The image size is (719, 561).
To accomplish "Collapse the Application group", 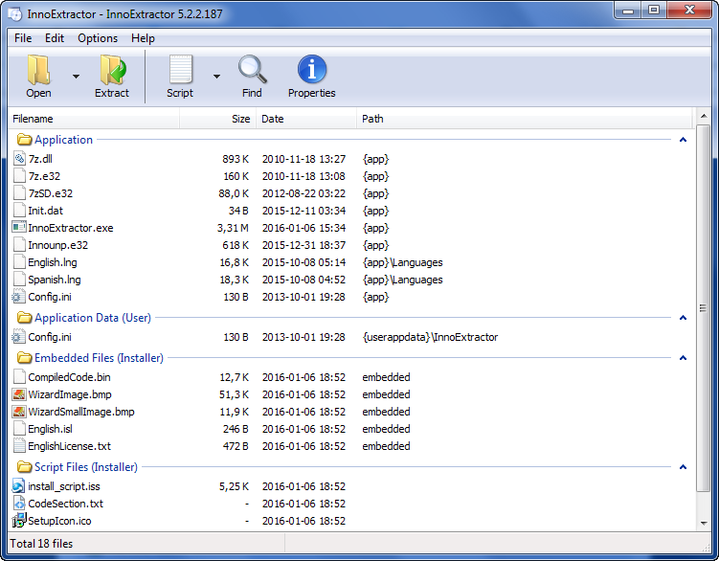I will [683, 140].
